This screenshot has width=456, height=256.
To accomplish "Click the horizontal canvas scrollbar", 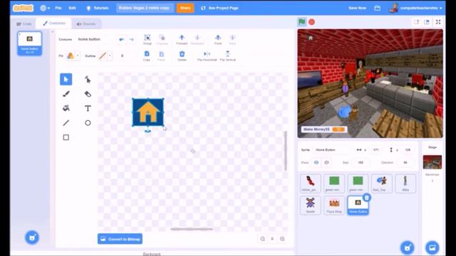I will pos(192,229).
